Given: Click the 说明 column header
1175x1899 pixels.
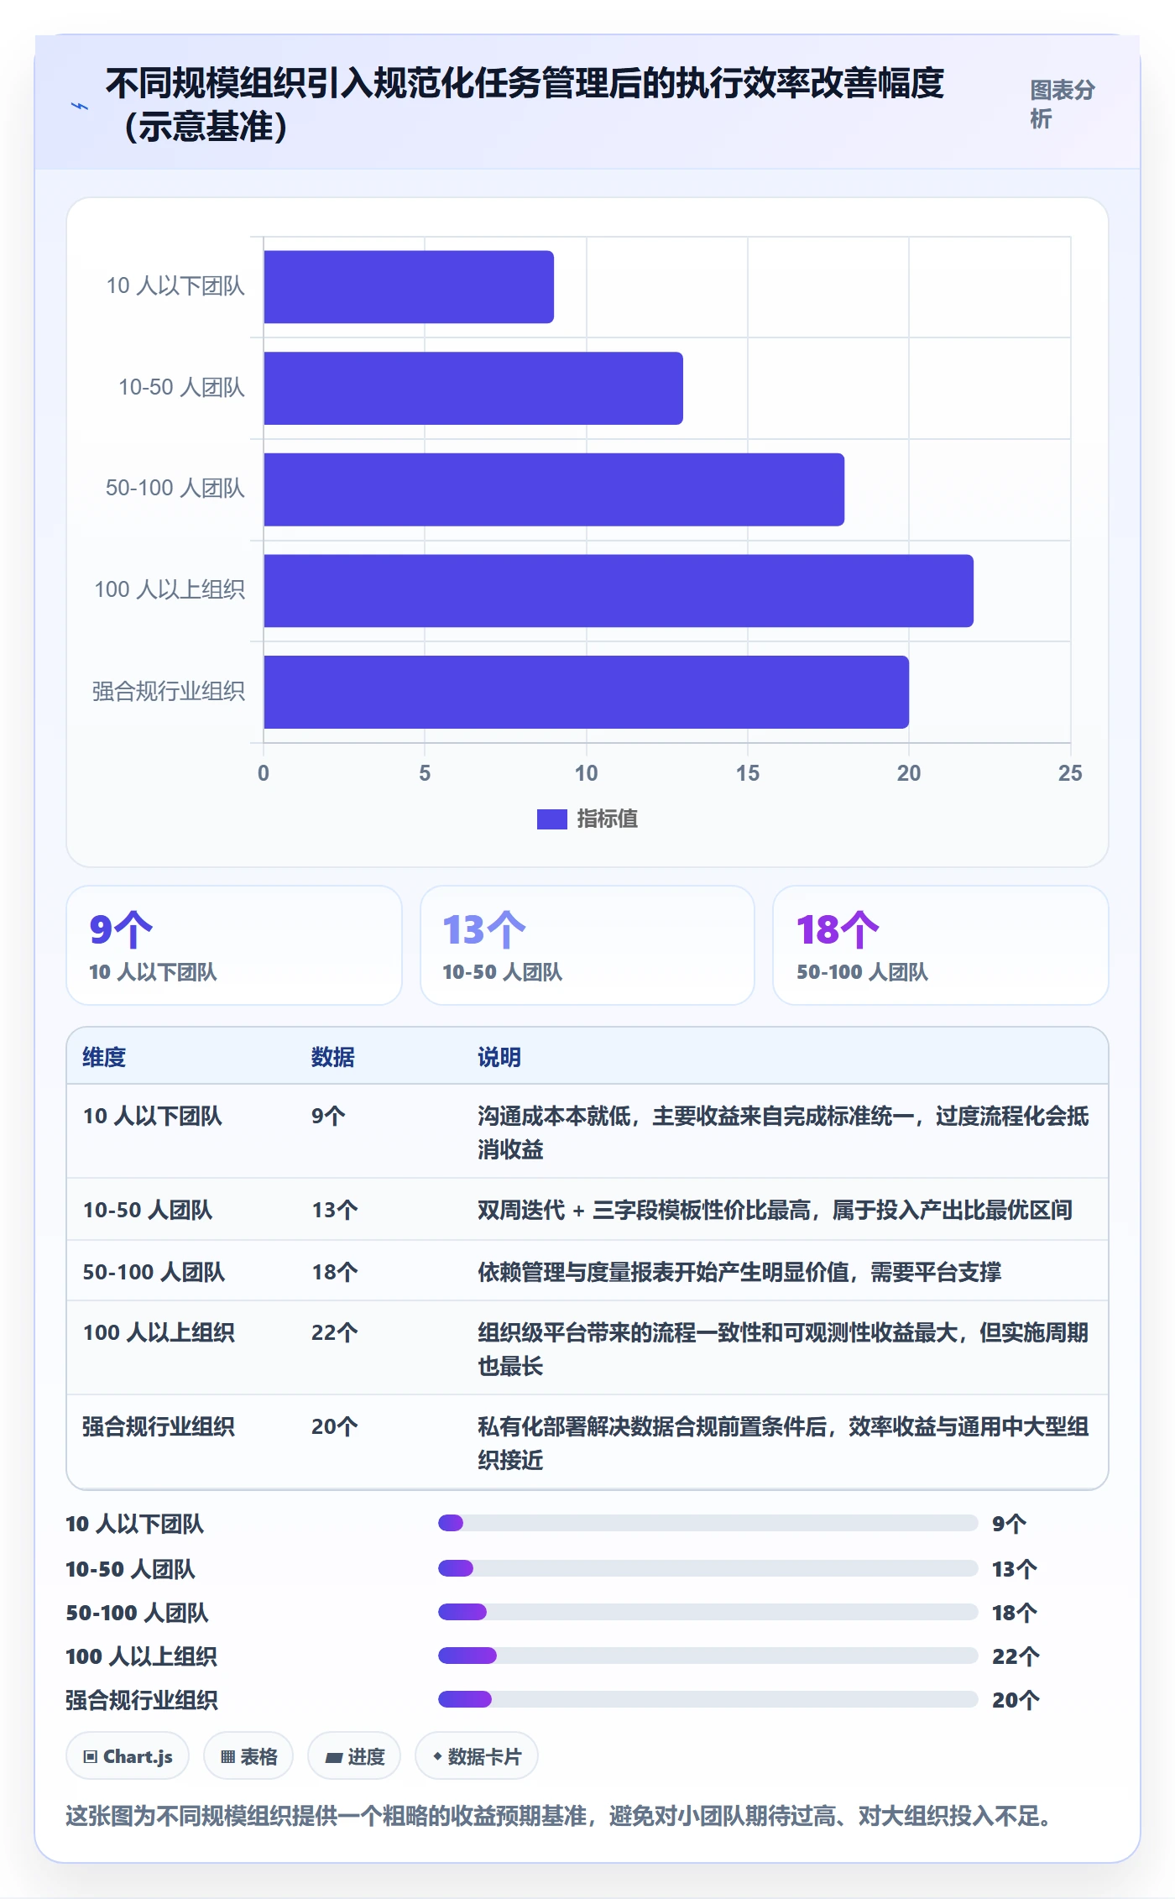Looking at the screenshot, I should [499, 1057].
